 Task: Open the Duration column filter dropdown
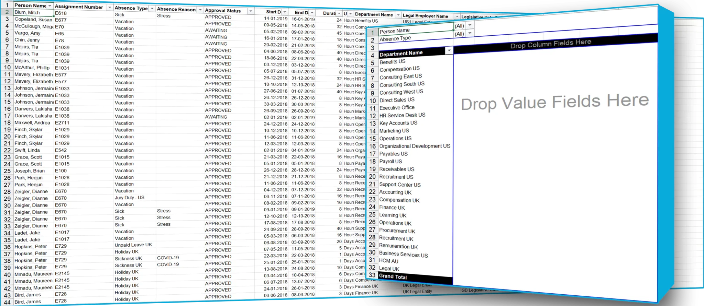tap(339, 13)
